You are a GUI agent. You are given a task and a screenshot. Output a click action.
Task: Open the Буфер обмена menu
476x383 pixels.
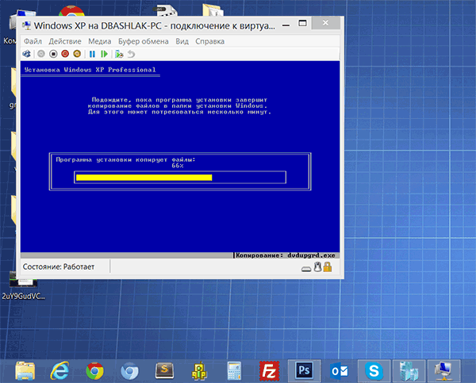(144, 41)
